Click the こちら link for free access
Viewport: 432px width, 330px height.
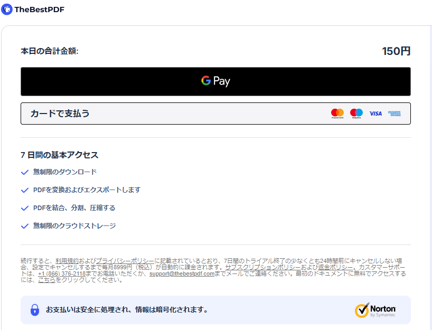[46, 280]
